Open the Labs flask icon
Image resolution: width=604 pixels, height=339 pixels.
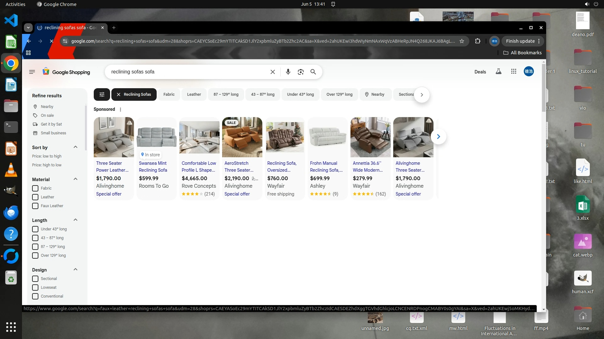(x=499, y=72)
